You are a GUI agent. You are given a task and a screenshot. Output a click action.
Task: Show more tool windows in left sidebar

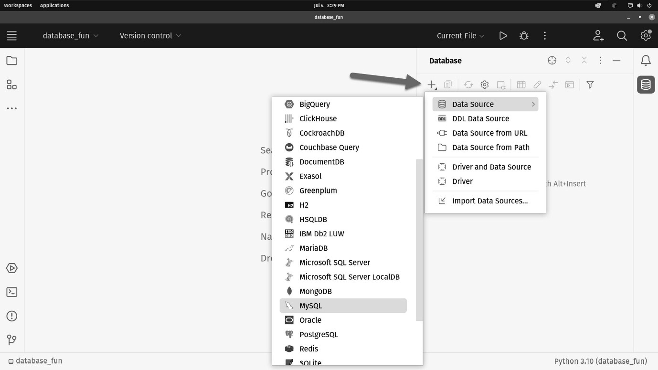(x=12, y=108)
